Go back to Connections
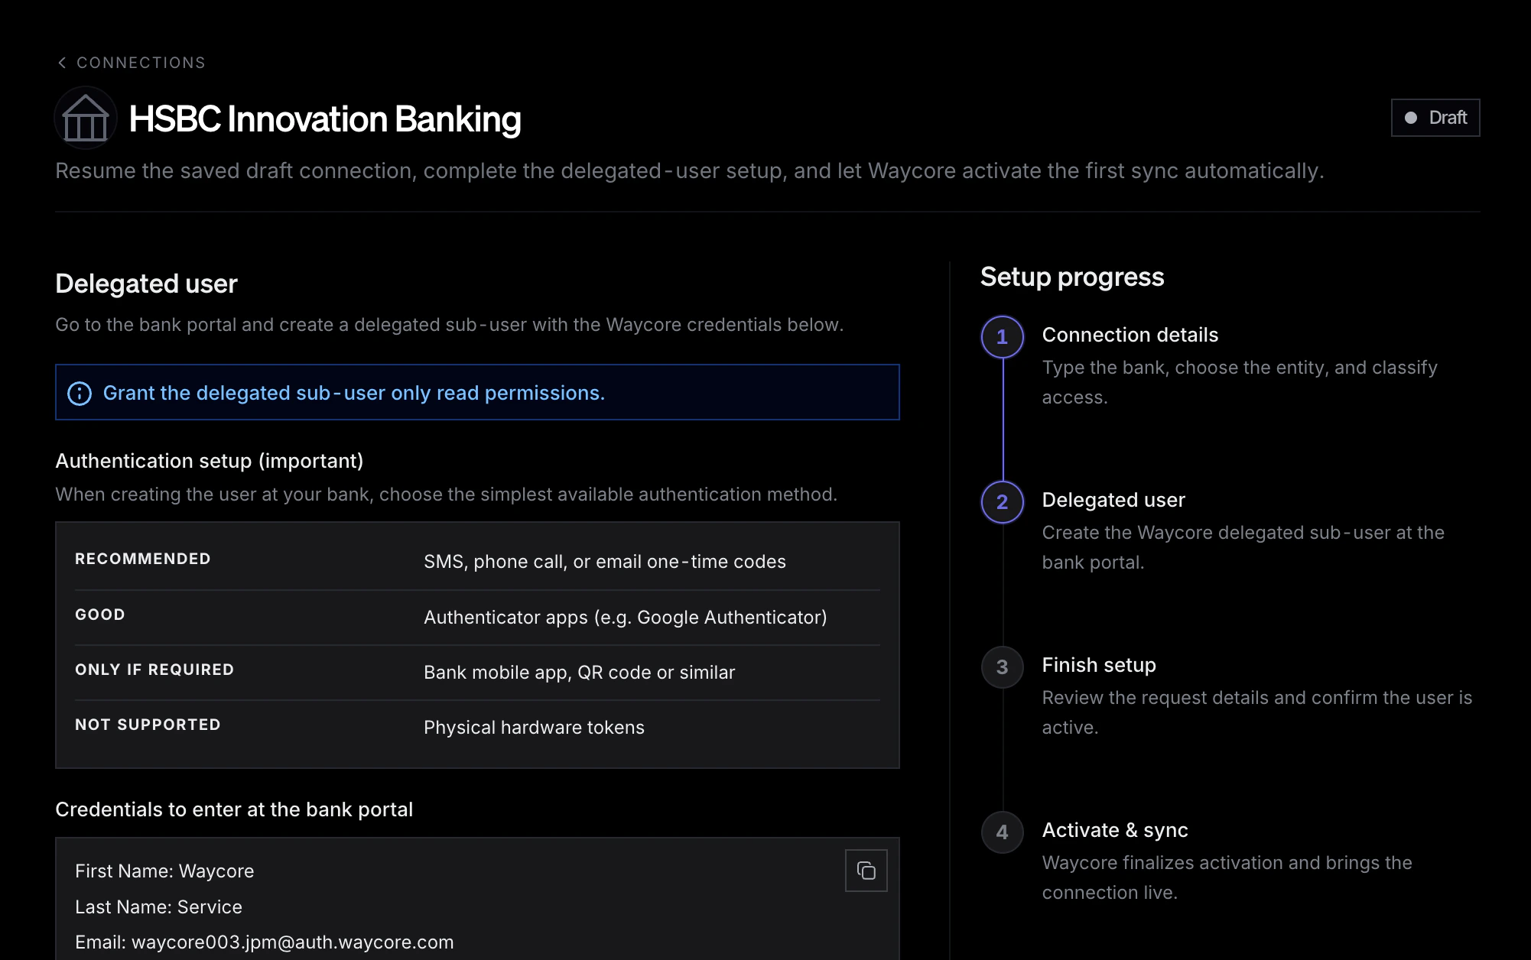 tap(141, 63)
